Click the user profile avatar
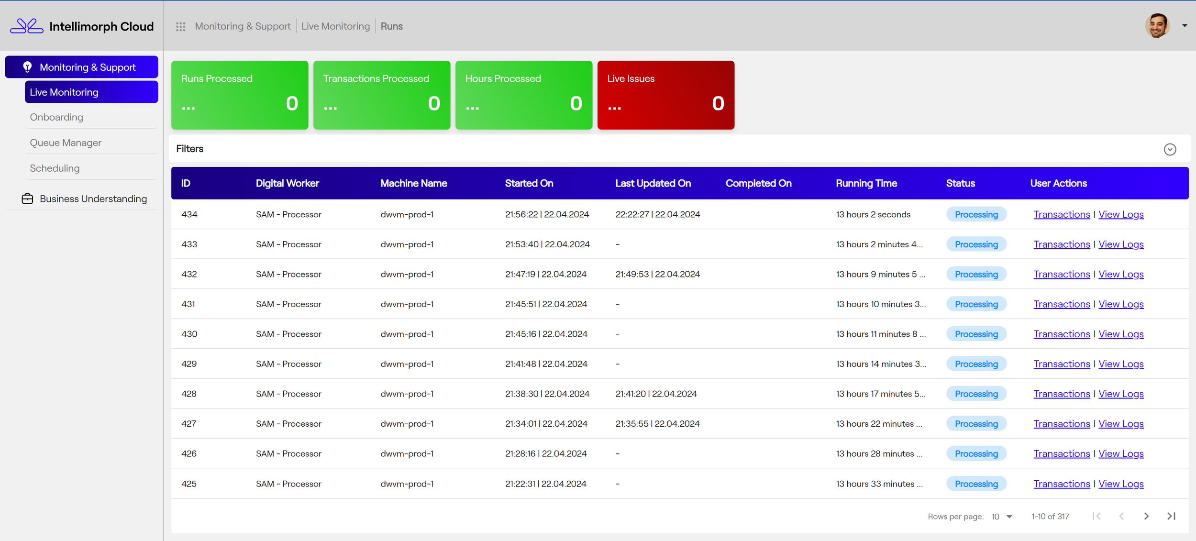The height and width of the screenshot is (541, 1196). pos(1157,26)
